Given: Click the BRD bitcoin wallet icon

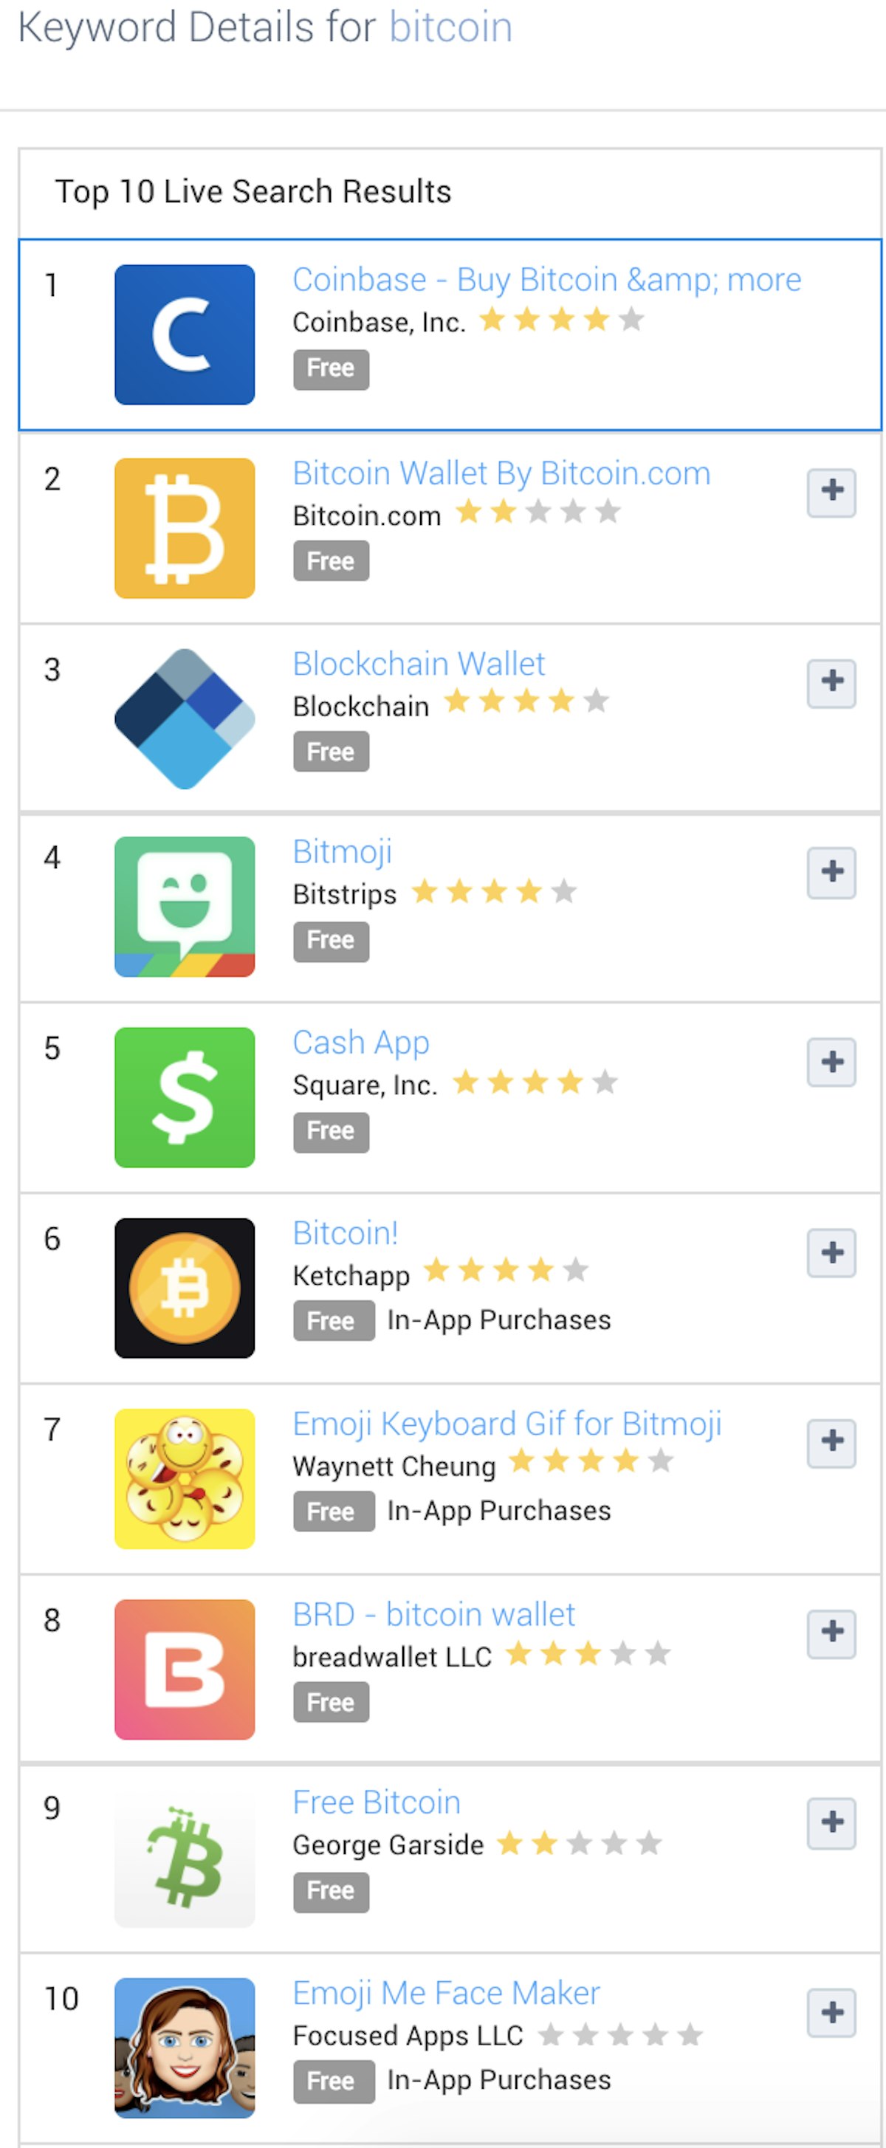Looking at the screenshot, I should 184,1670.
